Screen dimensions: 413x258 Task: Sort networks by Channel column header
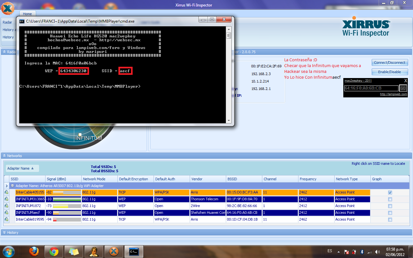(x=280, y=179)
